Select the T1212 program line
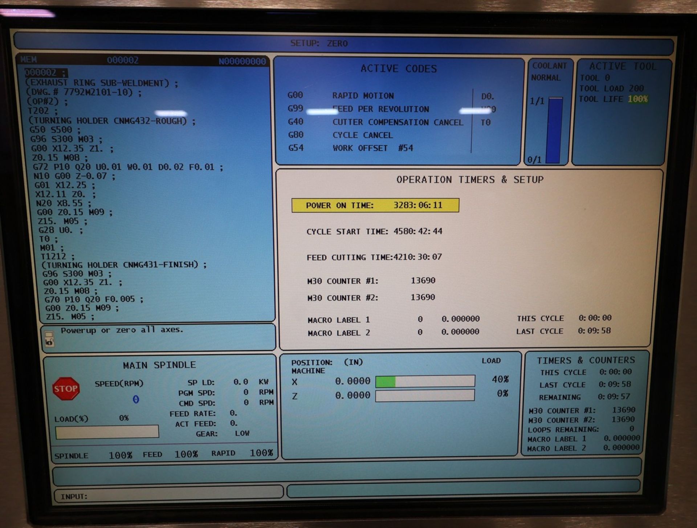 coord(57,256)
